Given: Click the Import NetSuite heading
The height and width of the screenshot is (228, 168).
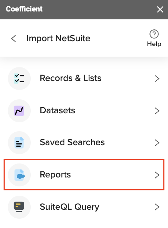Looking at the screenshot, I should pos(58,38).
